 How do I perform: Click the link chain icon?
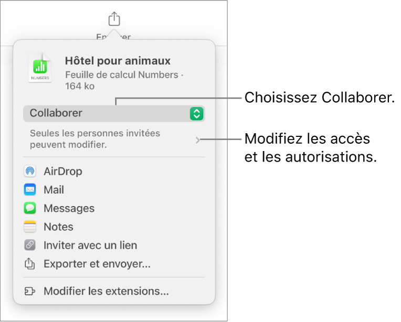[x=30, y=245]
